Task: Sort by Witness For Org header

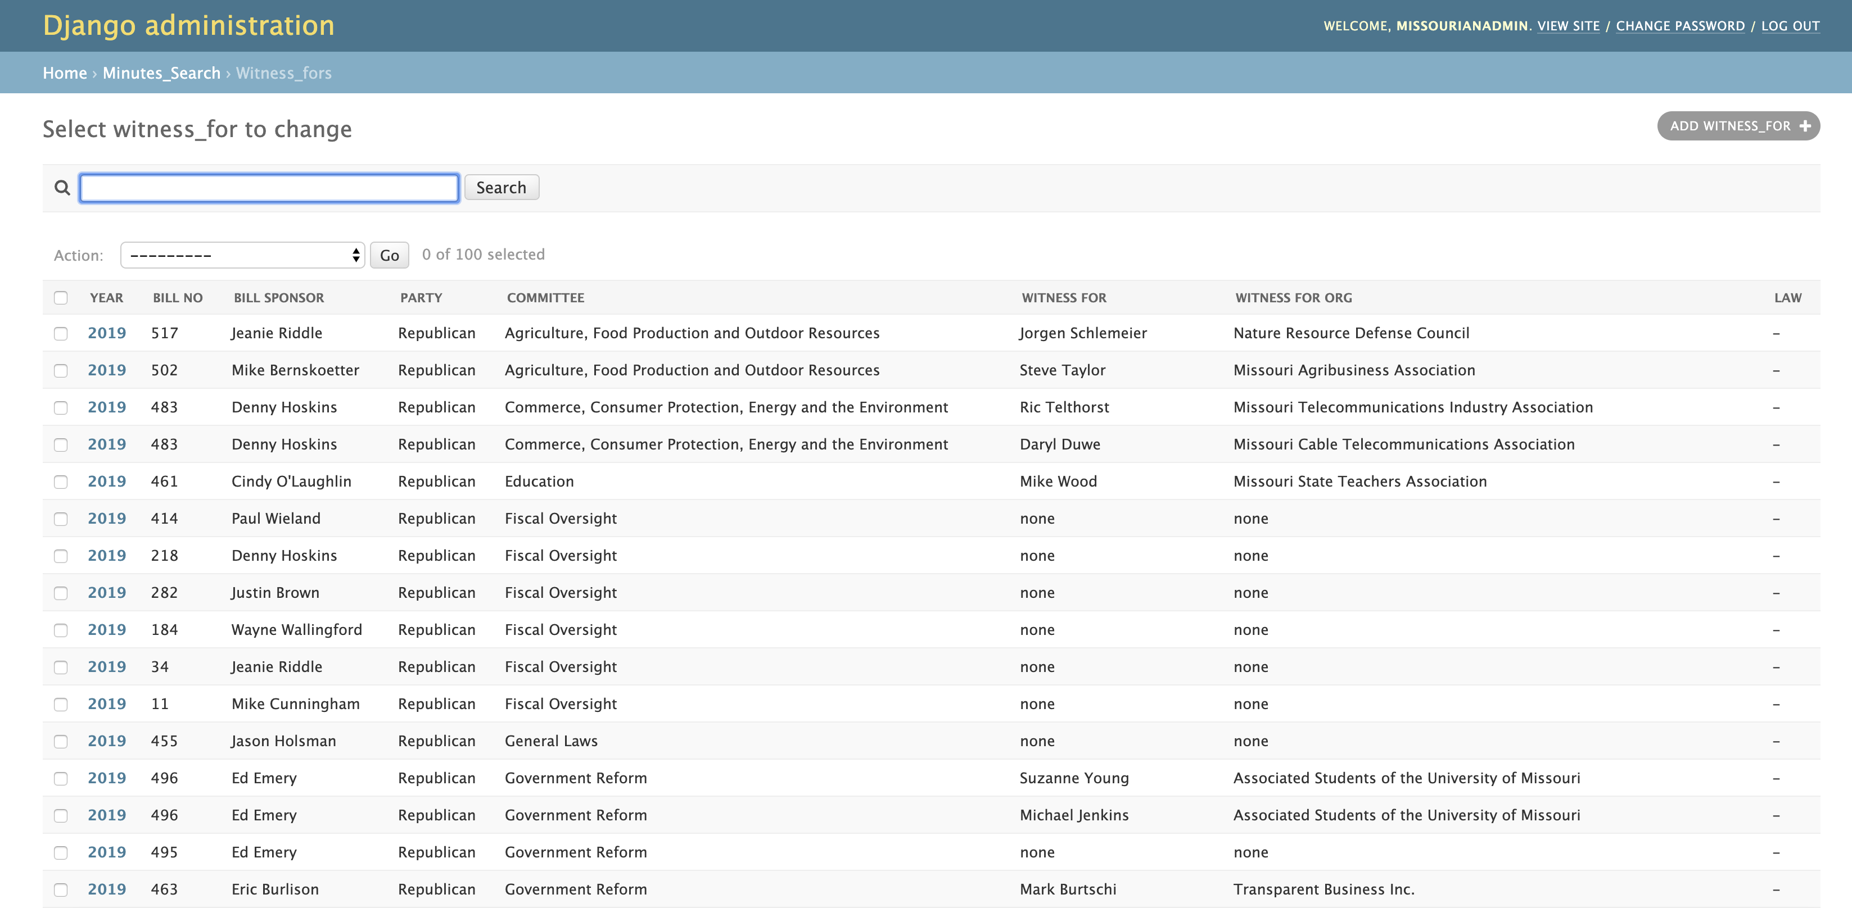Action: [x=1293, y=297]
